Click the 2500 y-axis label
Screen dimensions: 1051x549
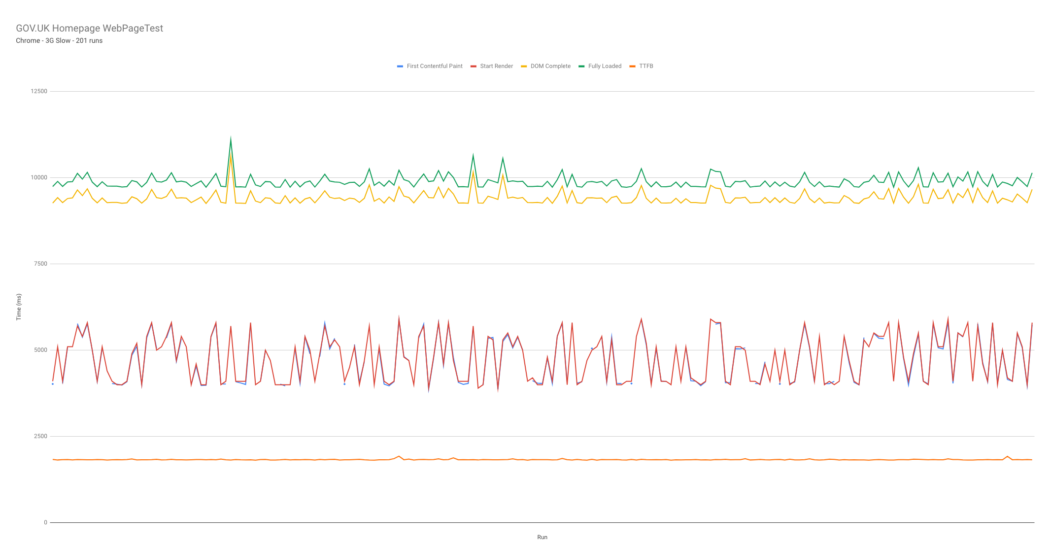tap(40, 436)
